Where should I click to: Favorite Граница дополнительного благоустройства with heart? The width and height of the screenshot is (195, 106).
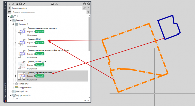click(x=24, y=51)
